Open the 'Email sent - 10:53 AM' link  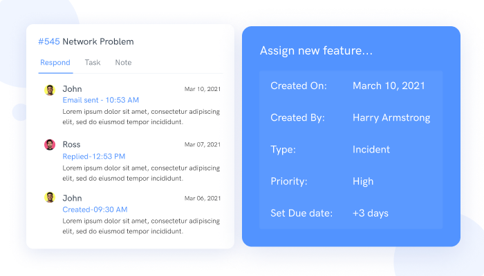(101, 100)
